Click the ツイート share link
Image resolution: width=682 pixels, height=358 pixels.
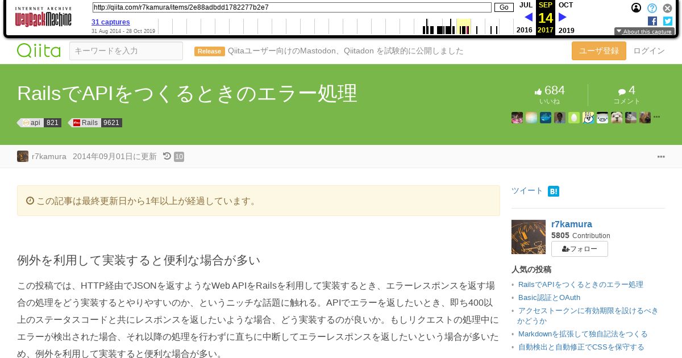click(x=527, y=191)
